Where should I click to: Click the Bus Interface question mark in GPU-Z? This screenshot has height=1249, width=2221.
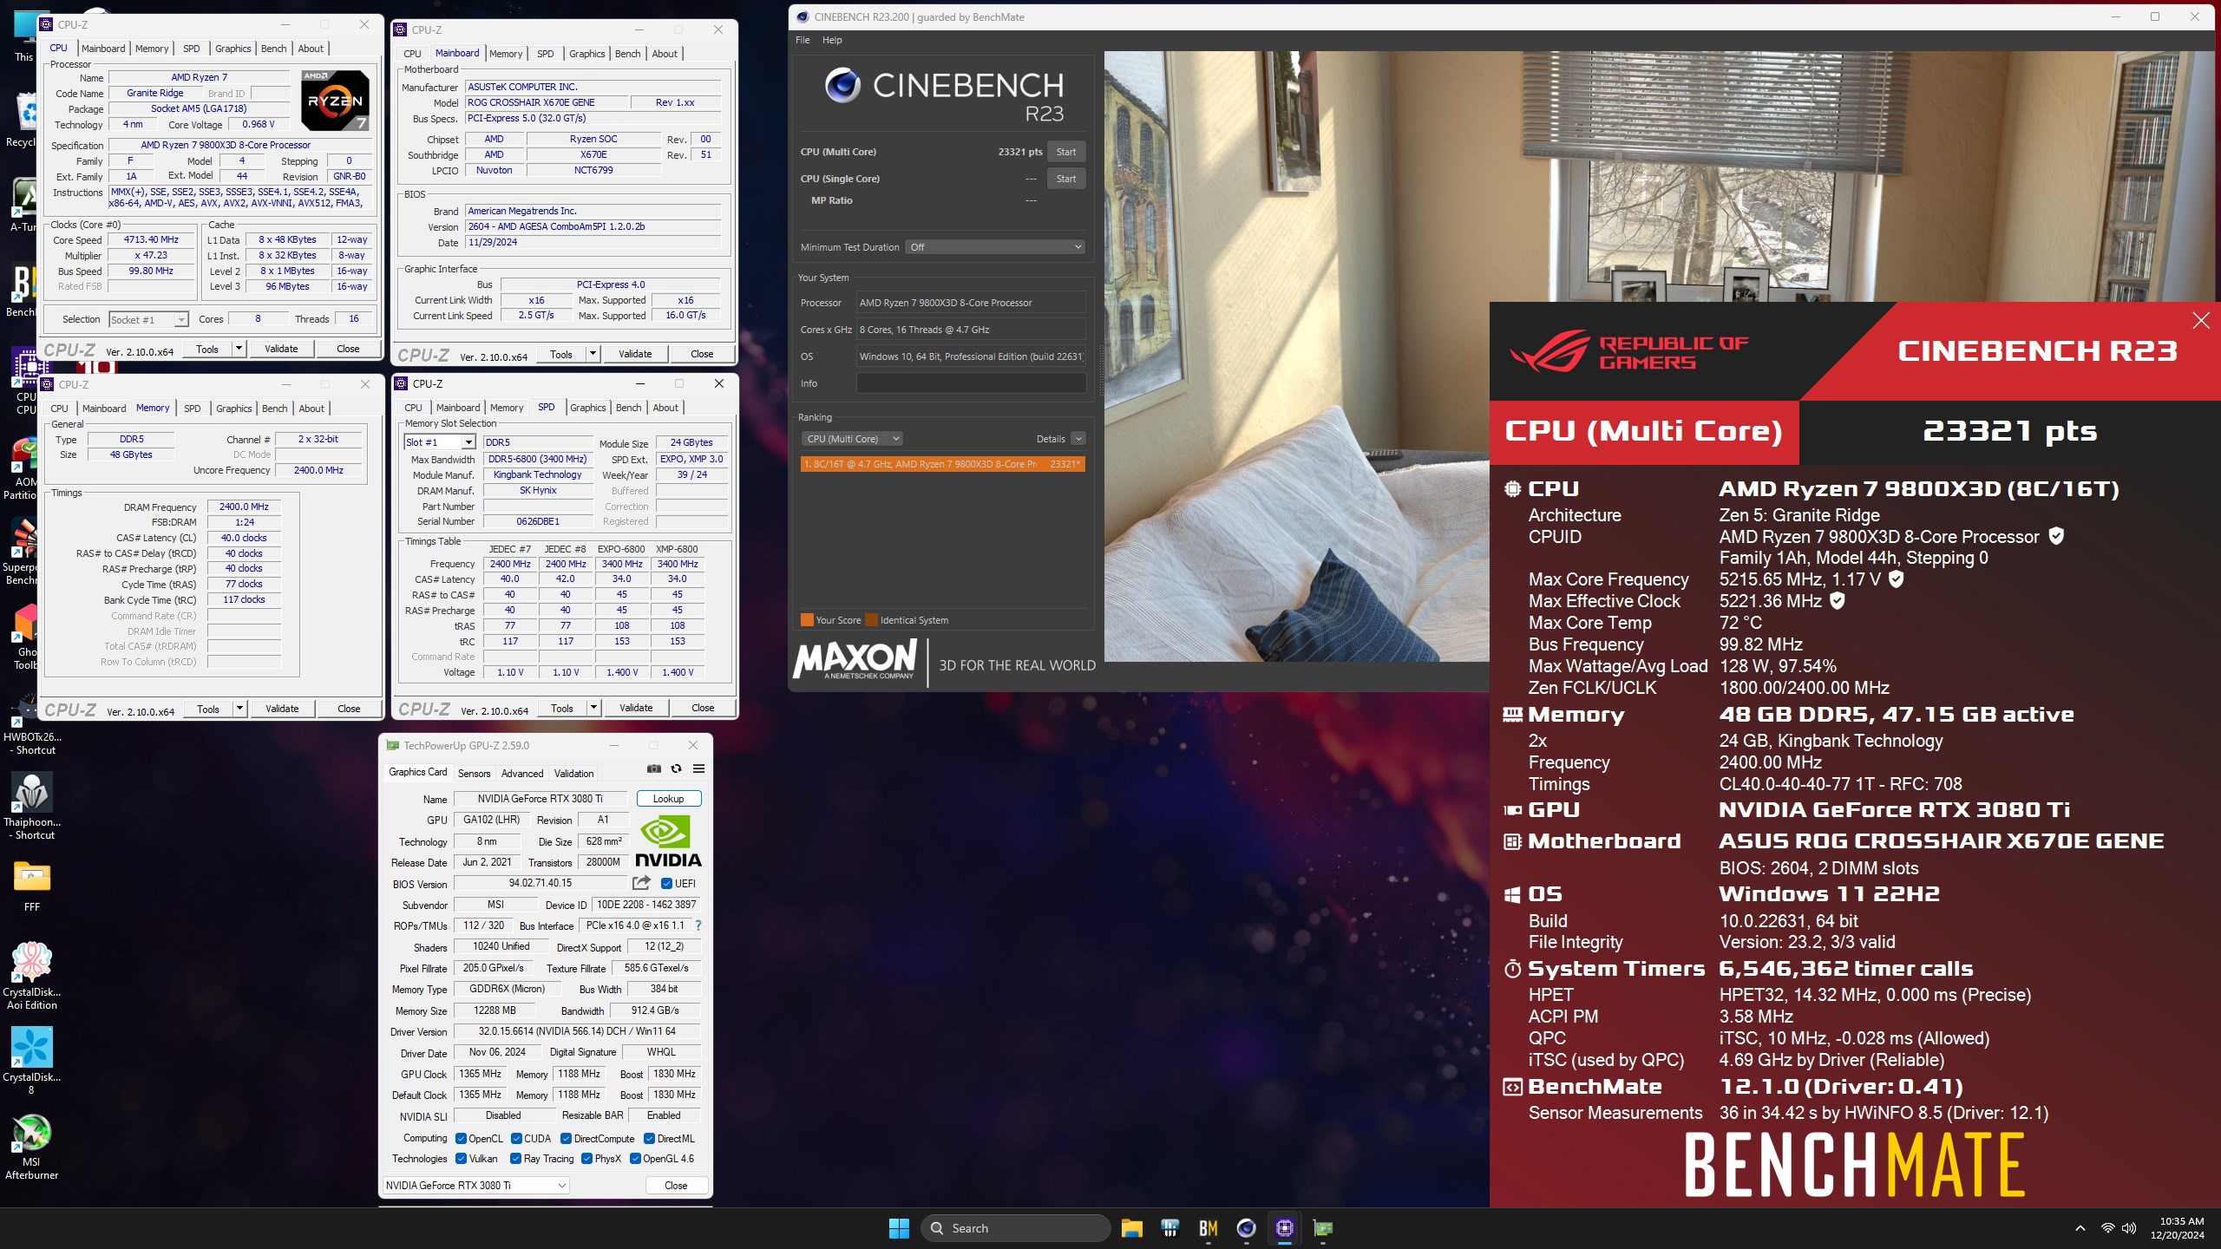point(698,925)
